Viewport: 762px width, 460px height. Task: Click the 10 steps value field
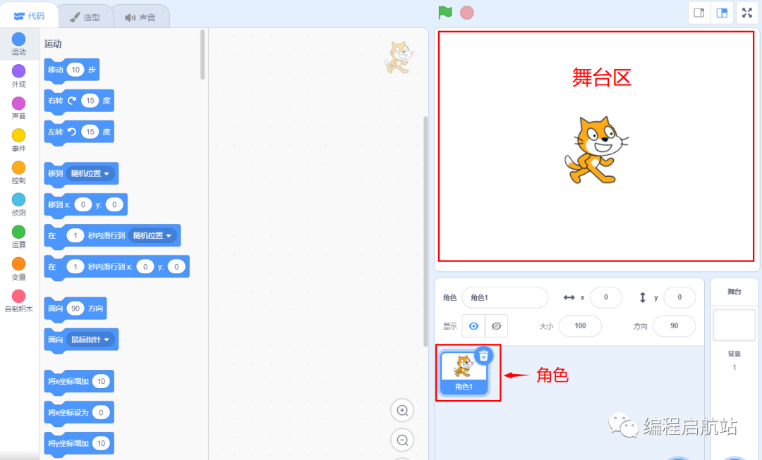click(75, 70)
